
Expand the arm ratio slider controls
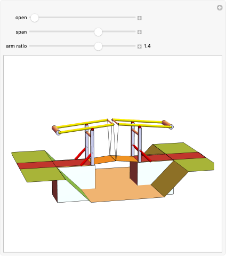[140, 46]
